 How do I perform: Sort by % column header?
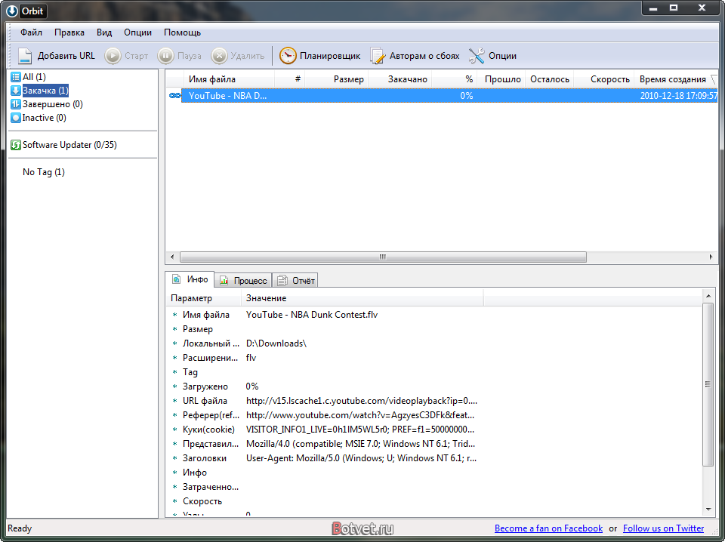click(454, 79)
